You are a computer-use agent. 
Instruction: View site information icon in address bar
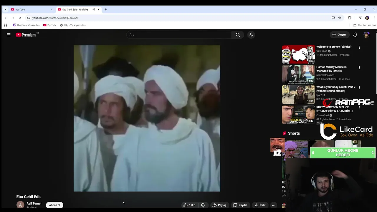28,18
